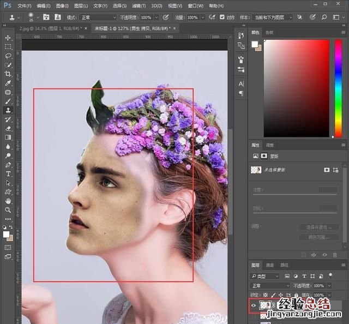Select the Horizontal Type tool
This screenshot has width=349, height=324.
8,173
